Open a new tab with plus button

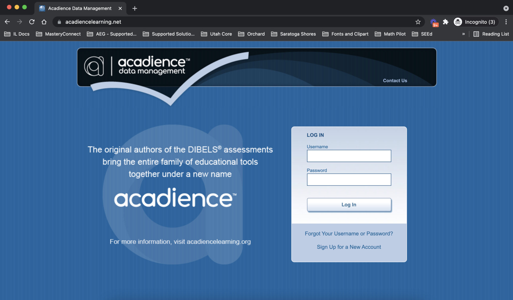(135, 8)
